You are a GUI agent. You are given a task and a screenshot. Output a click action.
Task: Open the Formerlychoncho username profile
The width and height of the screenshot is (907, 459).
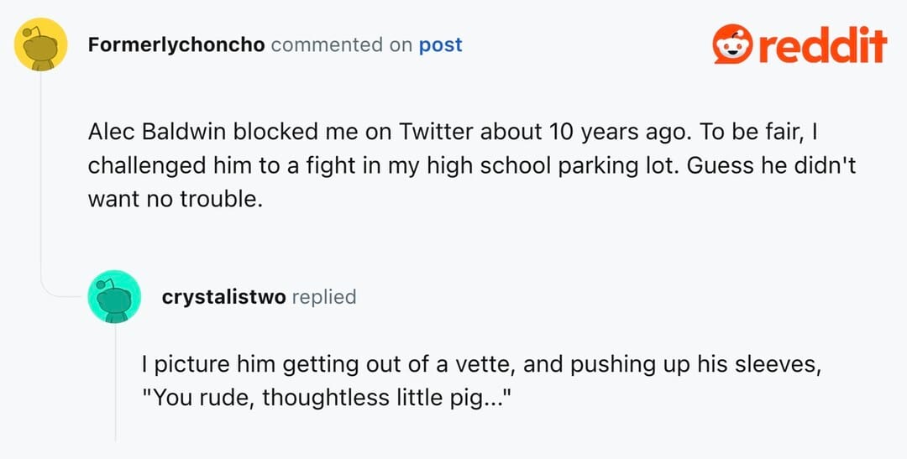(176, 44)
